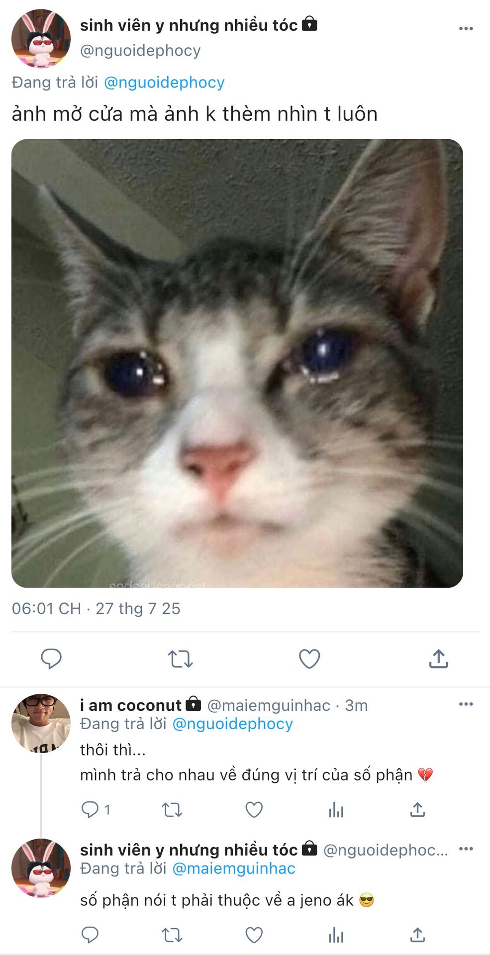
Task: Retweet i am coconut's reply
Action: click(172, 810)
